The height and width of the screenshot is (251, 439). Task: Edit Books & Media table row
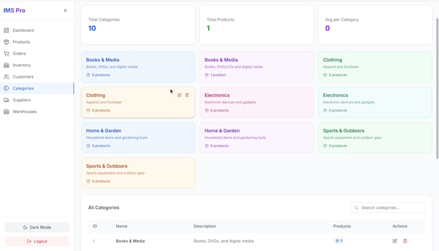[x=394, y=241]
